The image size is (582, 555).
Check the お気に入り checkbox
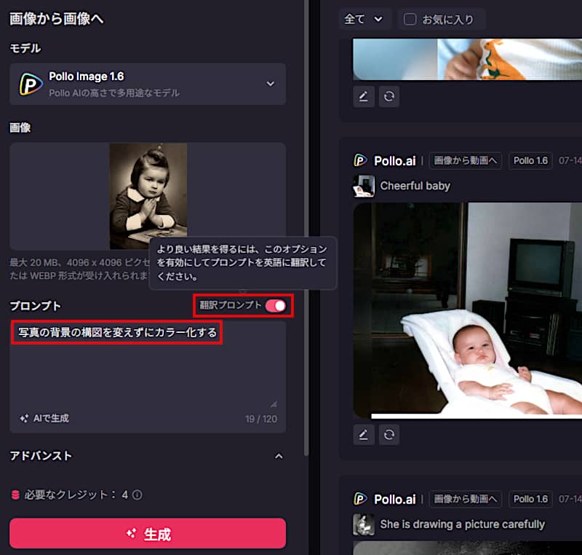410,20
